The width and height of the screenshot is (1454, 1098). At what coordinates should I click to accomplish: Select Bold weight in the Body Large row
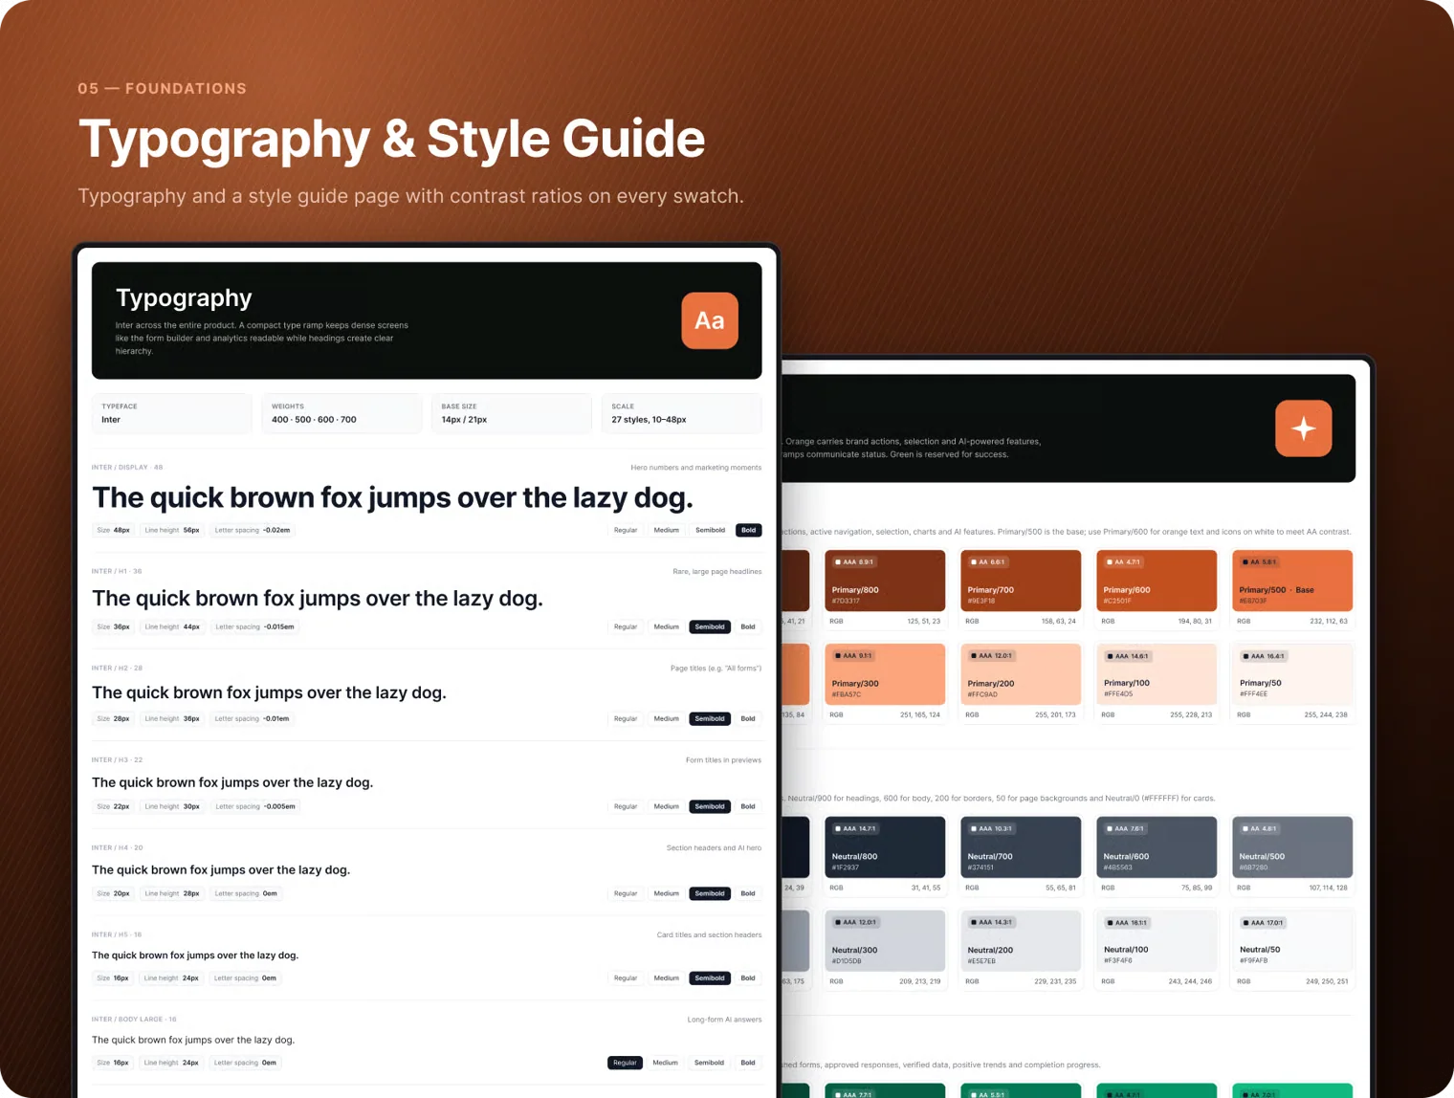click(x=748, y=1063)
